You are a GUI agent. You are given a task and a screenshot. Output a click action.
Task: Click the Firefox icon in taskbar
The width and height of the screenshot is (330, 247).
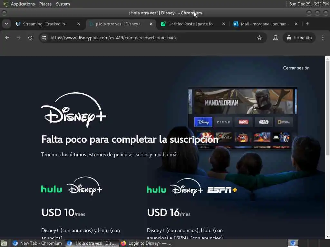pos(123,243)
